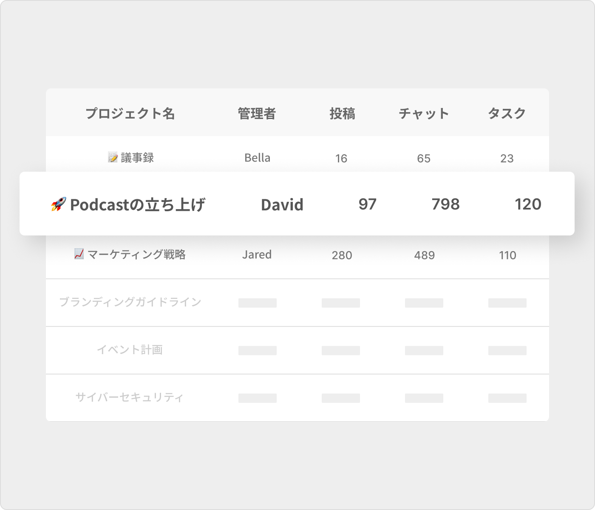Viewport: 595px width, 510px height.
Task: Click manager name Jared
Action: coord(257,255)
